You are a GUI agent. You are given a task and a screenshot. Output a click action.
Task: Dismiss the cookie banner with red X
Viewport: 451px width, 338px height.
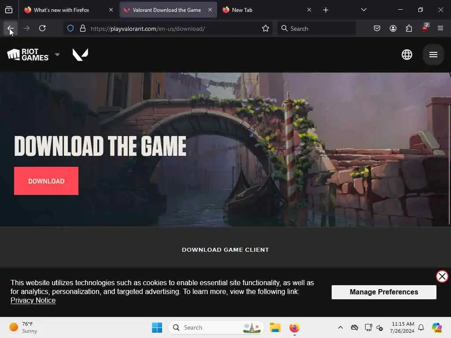[442, 276]
